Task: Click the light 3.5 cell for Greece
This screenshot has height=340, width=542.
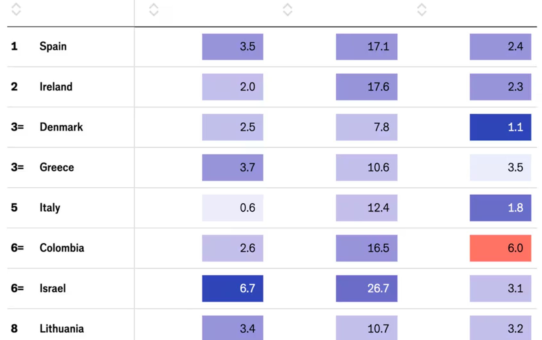Action: pos(500,167)
